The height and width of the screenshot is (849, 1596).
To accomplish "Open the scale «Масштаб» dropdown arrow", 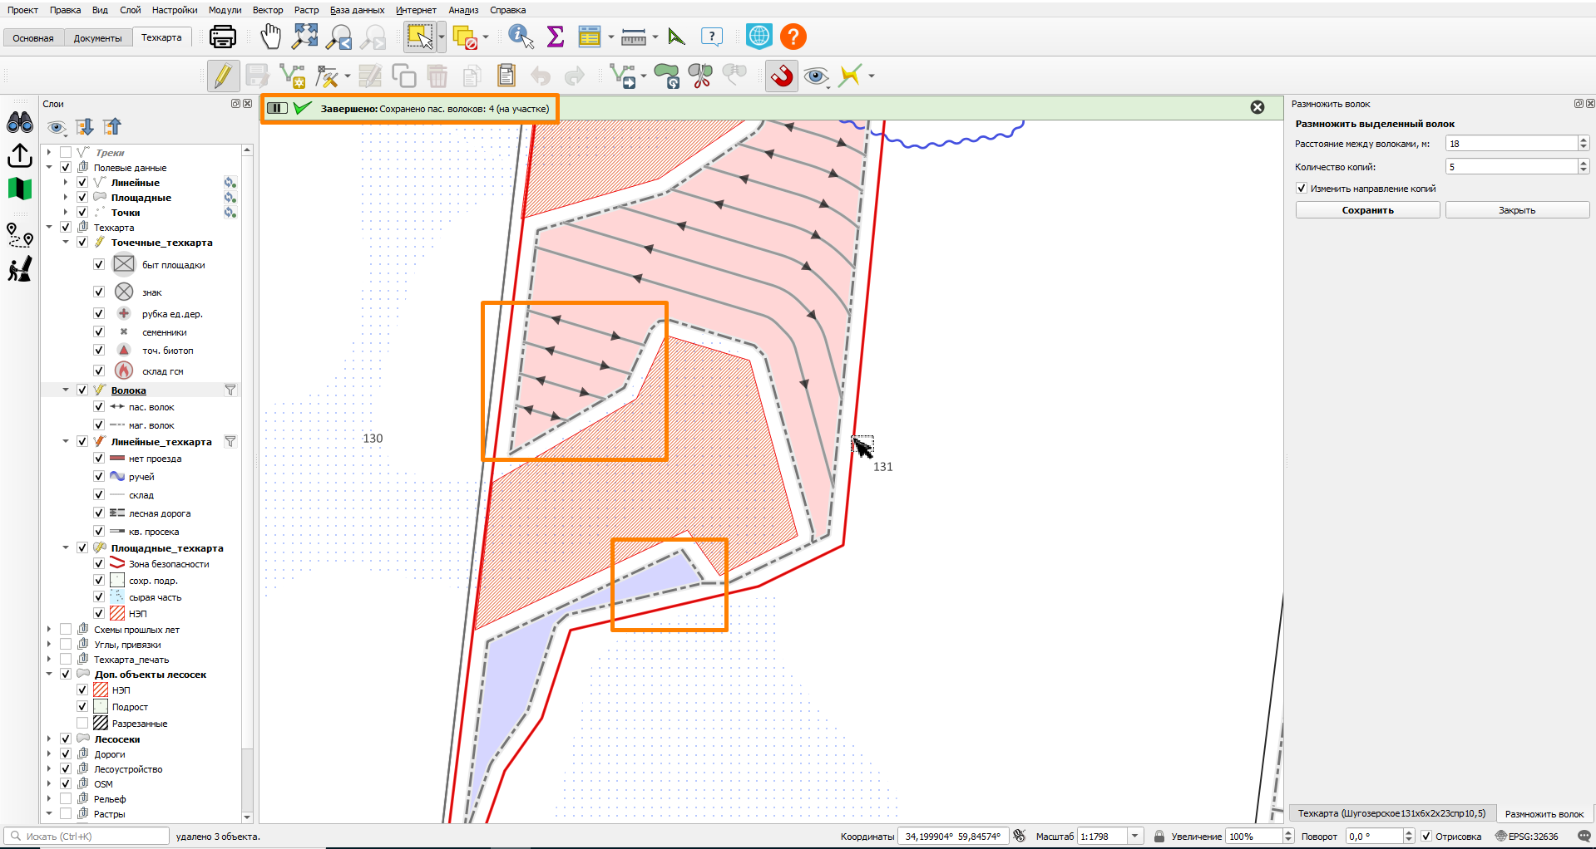I will (x=1135, y=837).
